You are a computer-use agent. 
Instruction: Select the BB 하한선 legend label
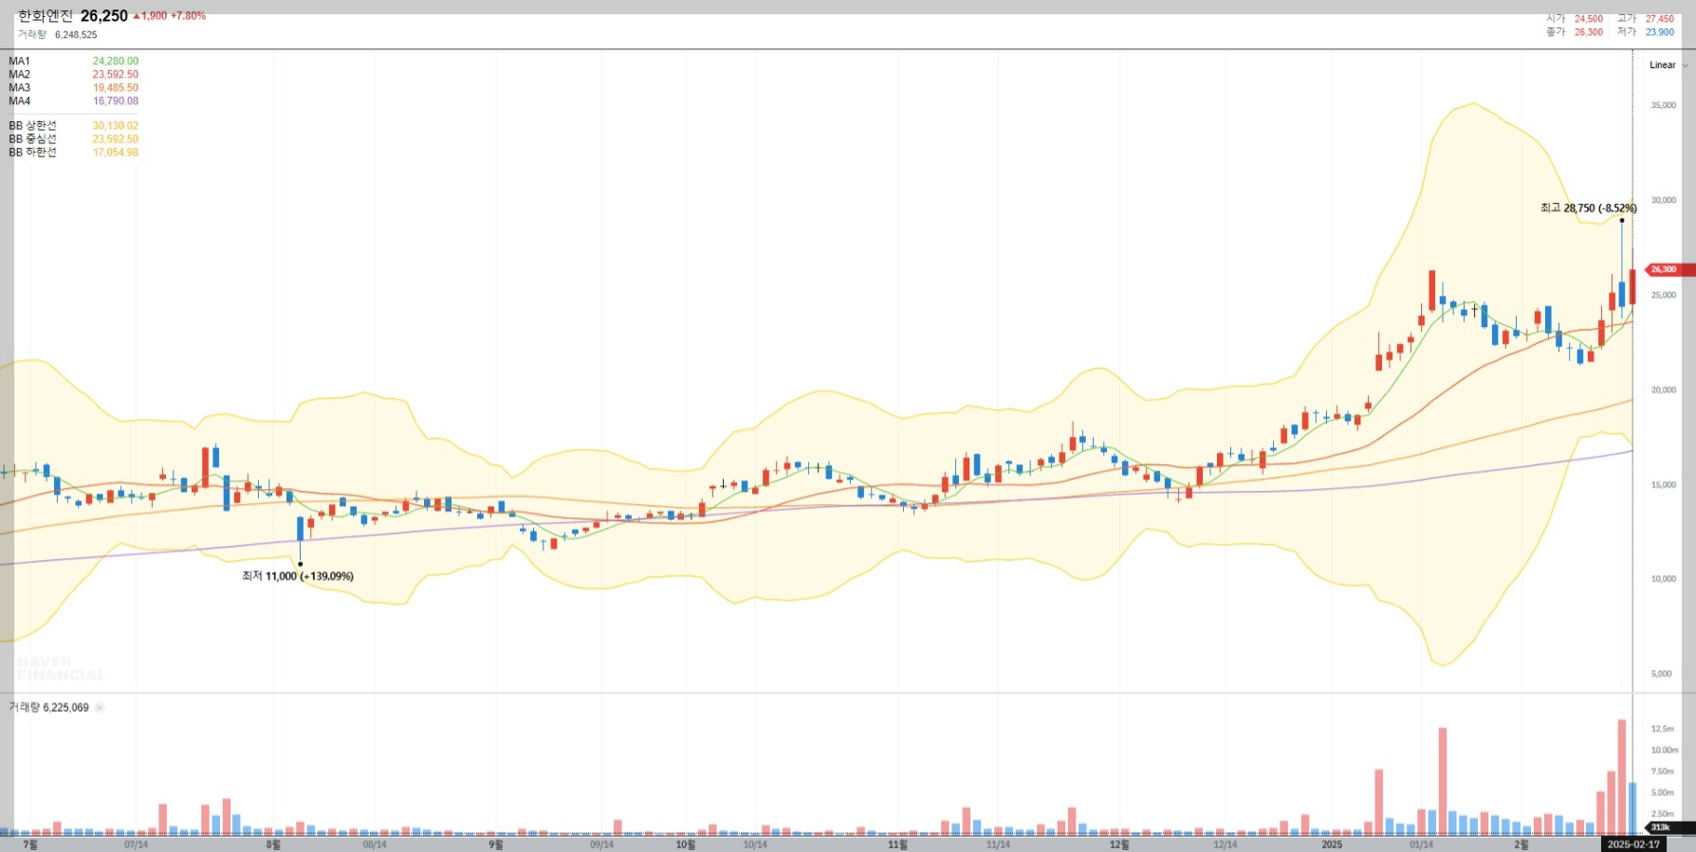pos(32,153)
